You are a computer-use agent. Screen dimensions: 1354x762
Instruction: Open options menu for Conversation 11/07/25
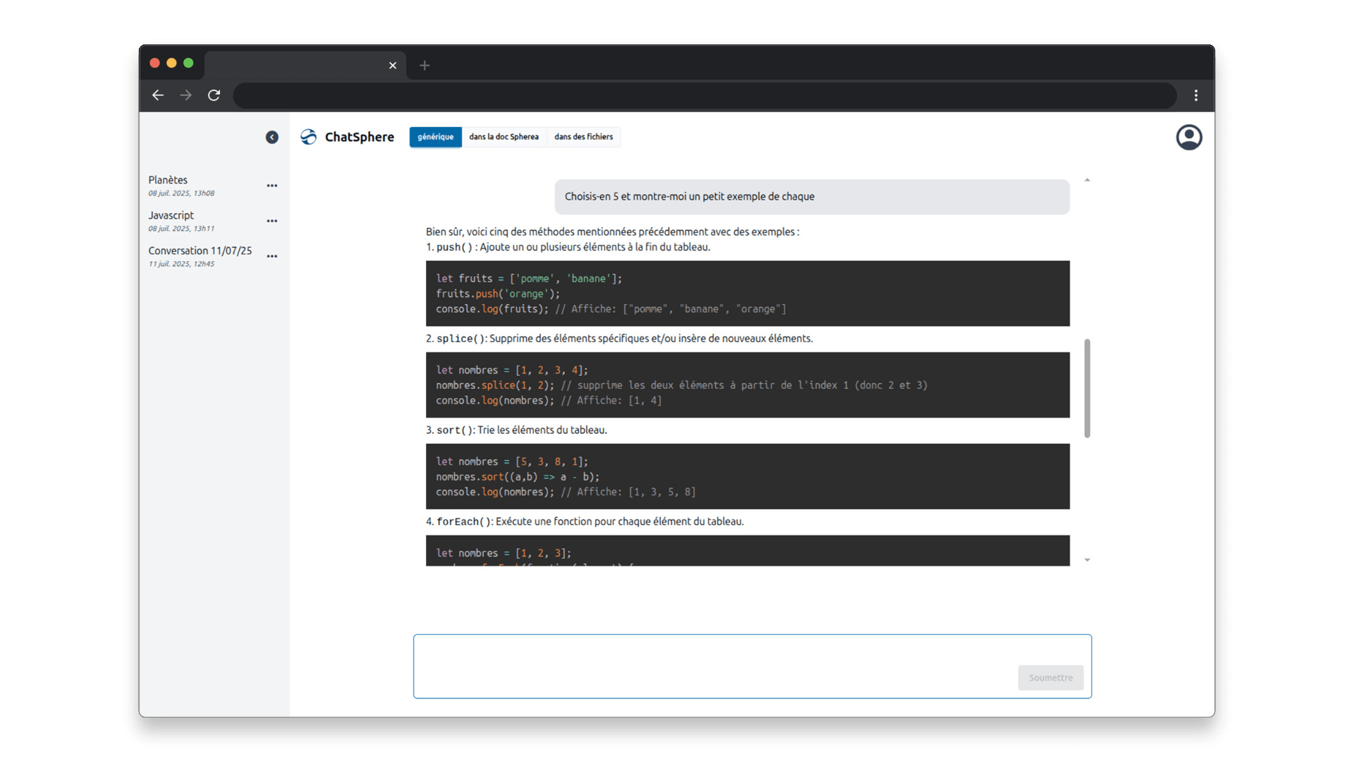(x=272, y=256)
